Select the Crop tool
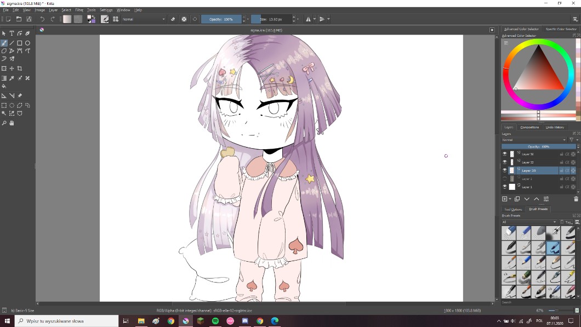 tap(20, 69)
